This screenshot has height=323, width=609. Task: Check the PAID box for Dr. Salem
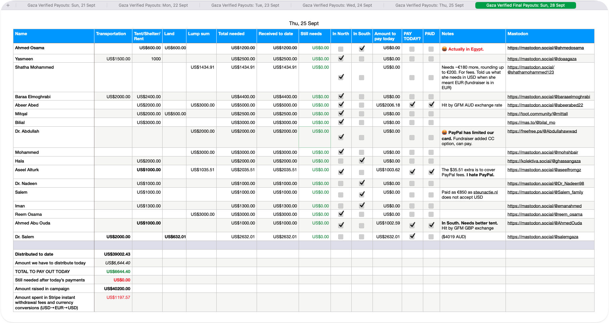click(431, 237)
